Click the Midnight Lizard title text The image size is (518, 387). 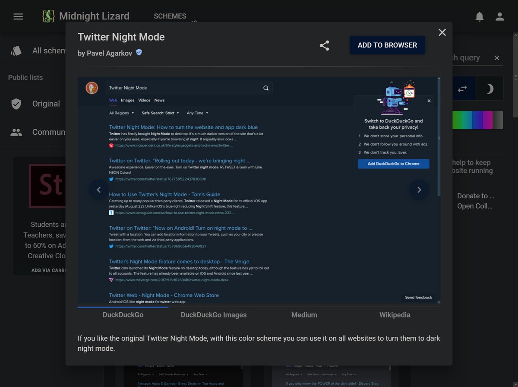94,16
